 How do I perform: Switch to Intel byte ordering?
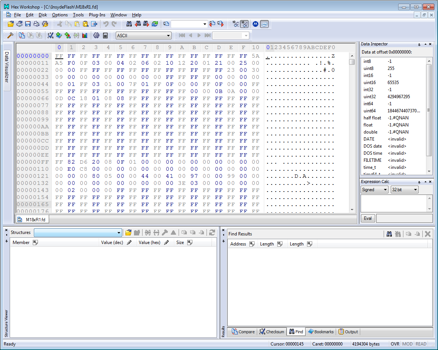[264, 24]
